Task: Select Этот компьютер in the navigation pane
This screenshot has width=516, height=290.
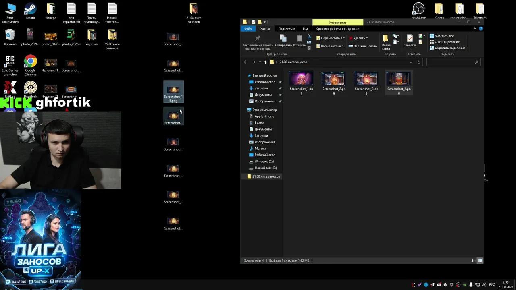Action: tap(262, 110)
